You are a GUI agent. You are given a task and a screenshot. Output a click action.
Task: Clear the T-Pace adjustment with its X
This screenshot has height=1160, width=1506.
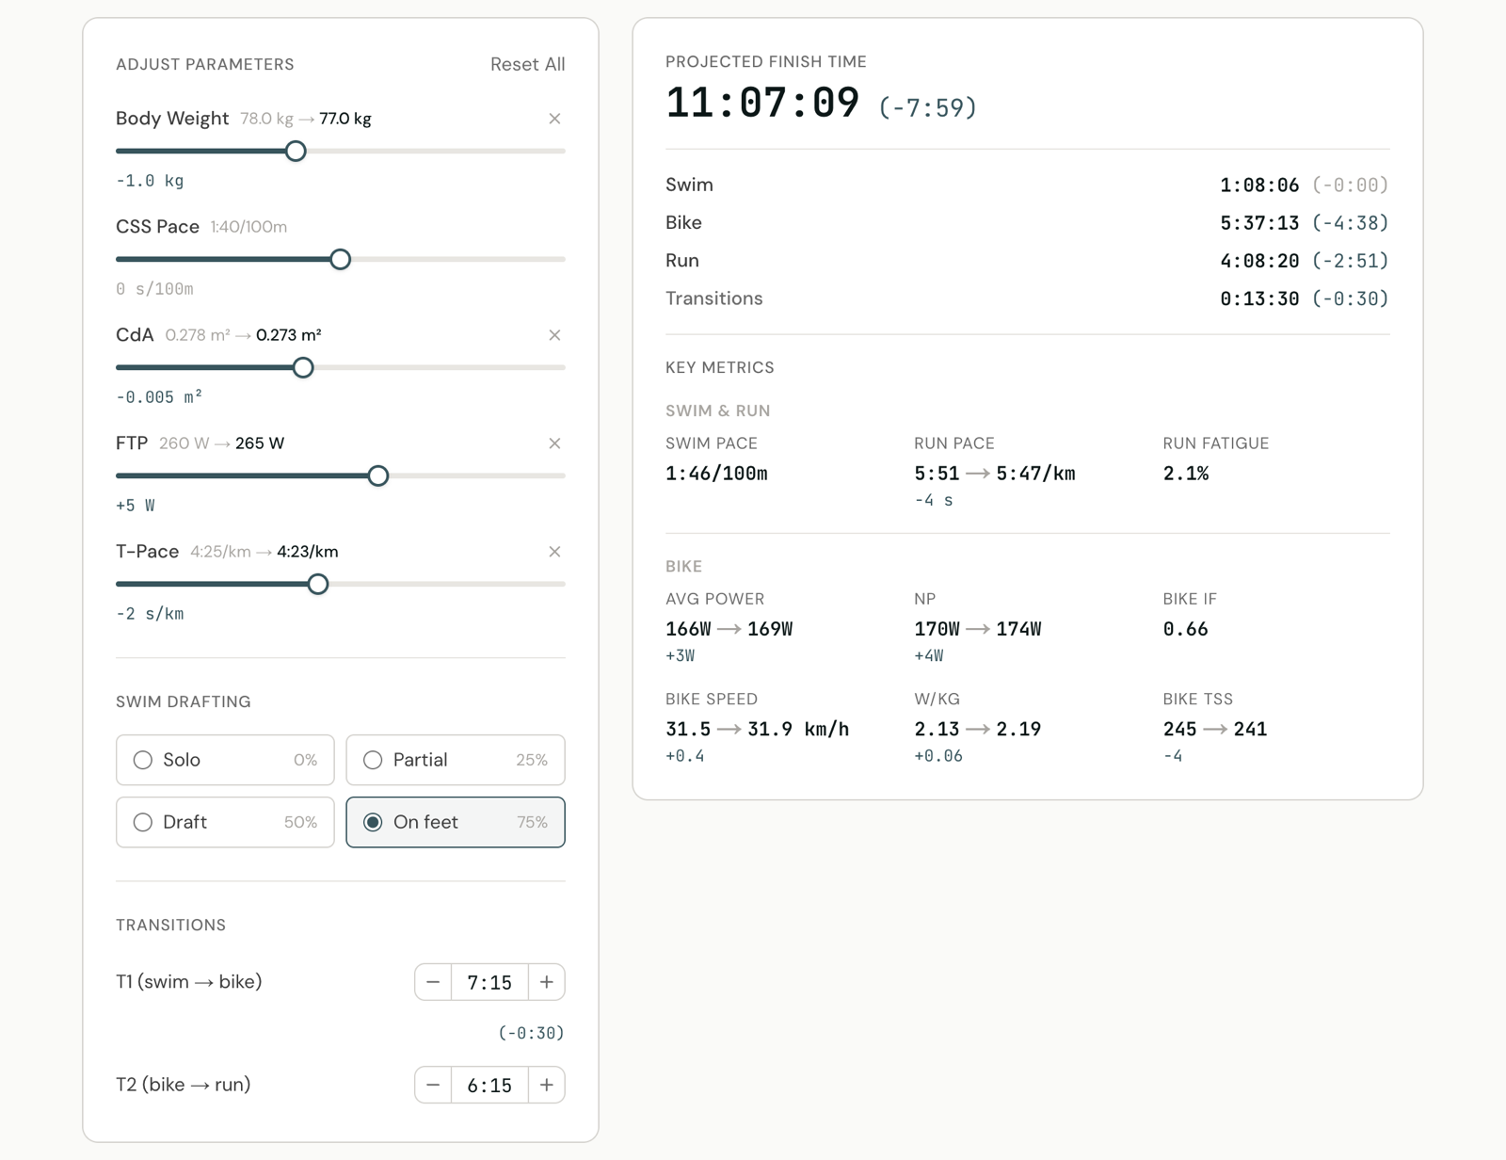coord(554,552)
